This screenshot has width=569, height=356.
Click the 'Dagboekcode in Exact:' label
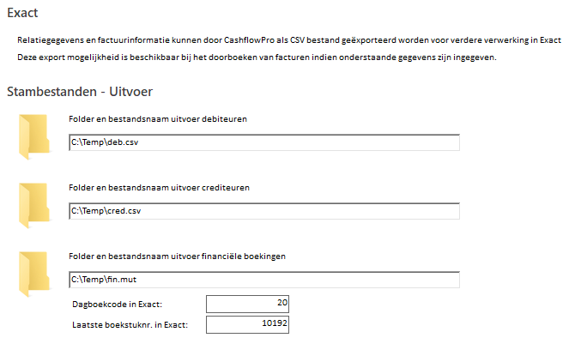coord(117,305)
